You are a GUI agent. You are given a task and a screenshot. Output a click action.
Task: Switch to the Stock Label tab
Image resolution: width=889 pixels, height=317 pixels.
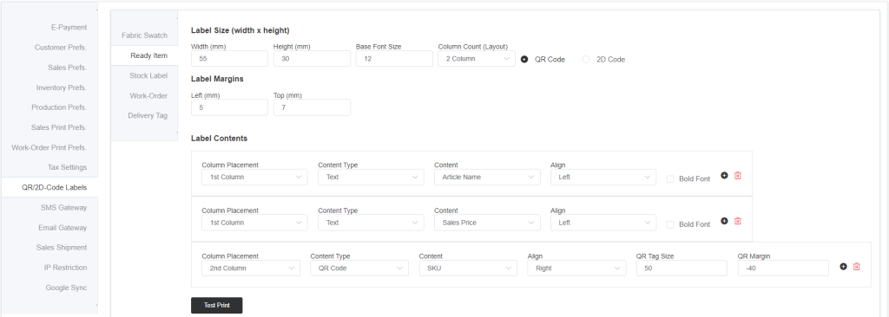(x=145, y=75)
